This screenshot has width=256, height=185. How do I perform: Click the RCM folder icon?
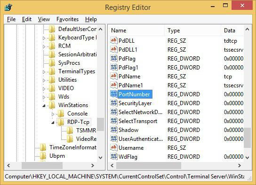click(x=52, y=46)
